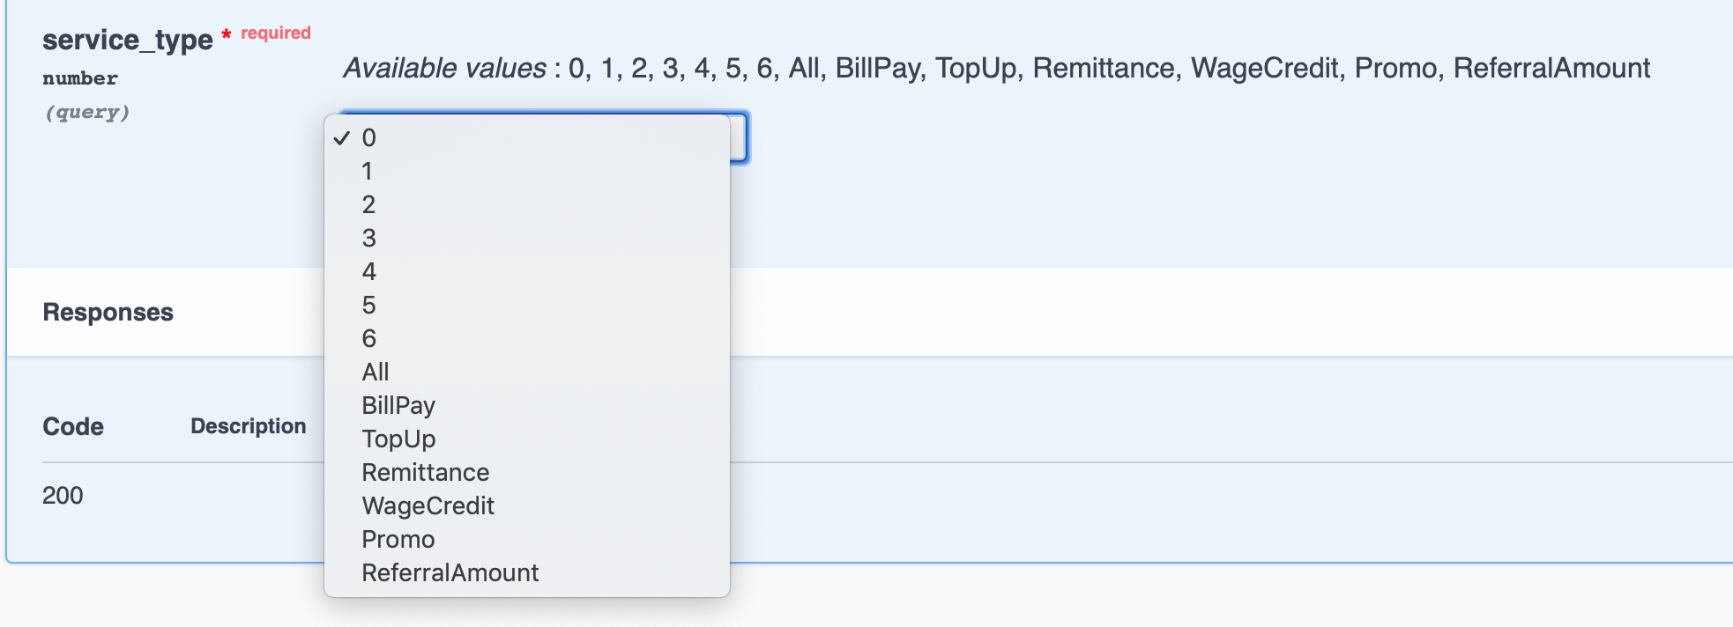Select option 6 in the dropdown menu
This screenshot has height=627, width=1733.
pos(368,338)
